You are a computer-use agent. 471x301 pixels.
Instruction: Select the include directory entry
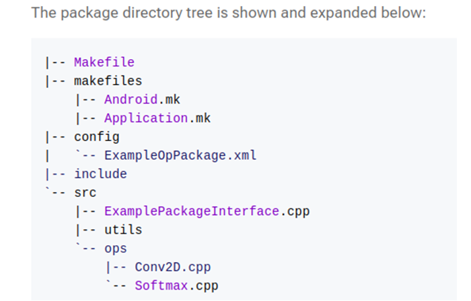coord(101,174)
